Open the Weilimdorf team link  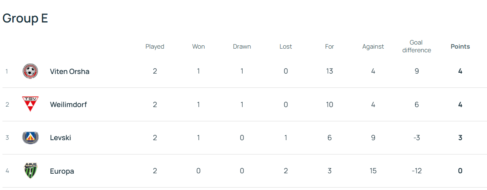68,105
